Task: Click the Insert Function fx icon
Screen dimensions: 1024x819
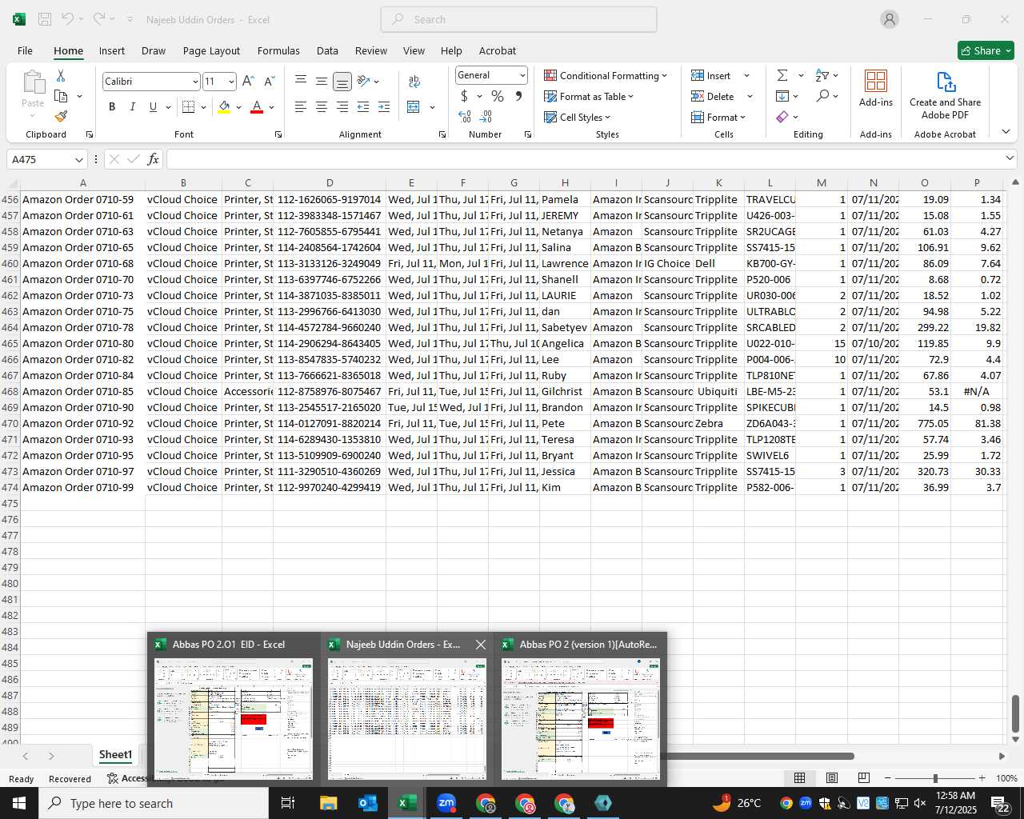Action: (153, 159)
